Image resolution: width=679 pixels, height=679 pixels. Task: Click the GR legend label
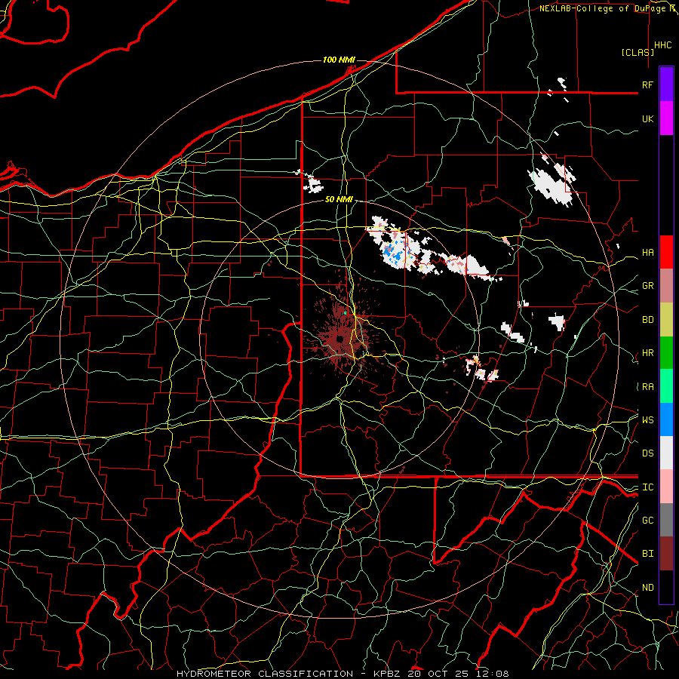tap(647, 286)
